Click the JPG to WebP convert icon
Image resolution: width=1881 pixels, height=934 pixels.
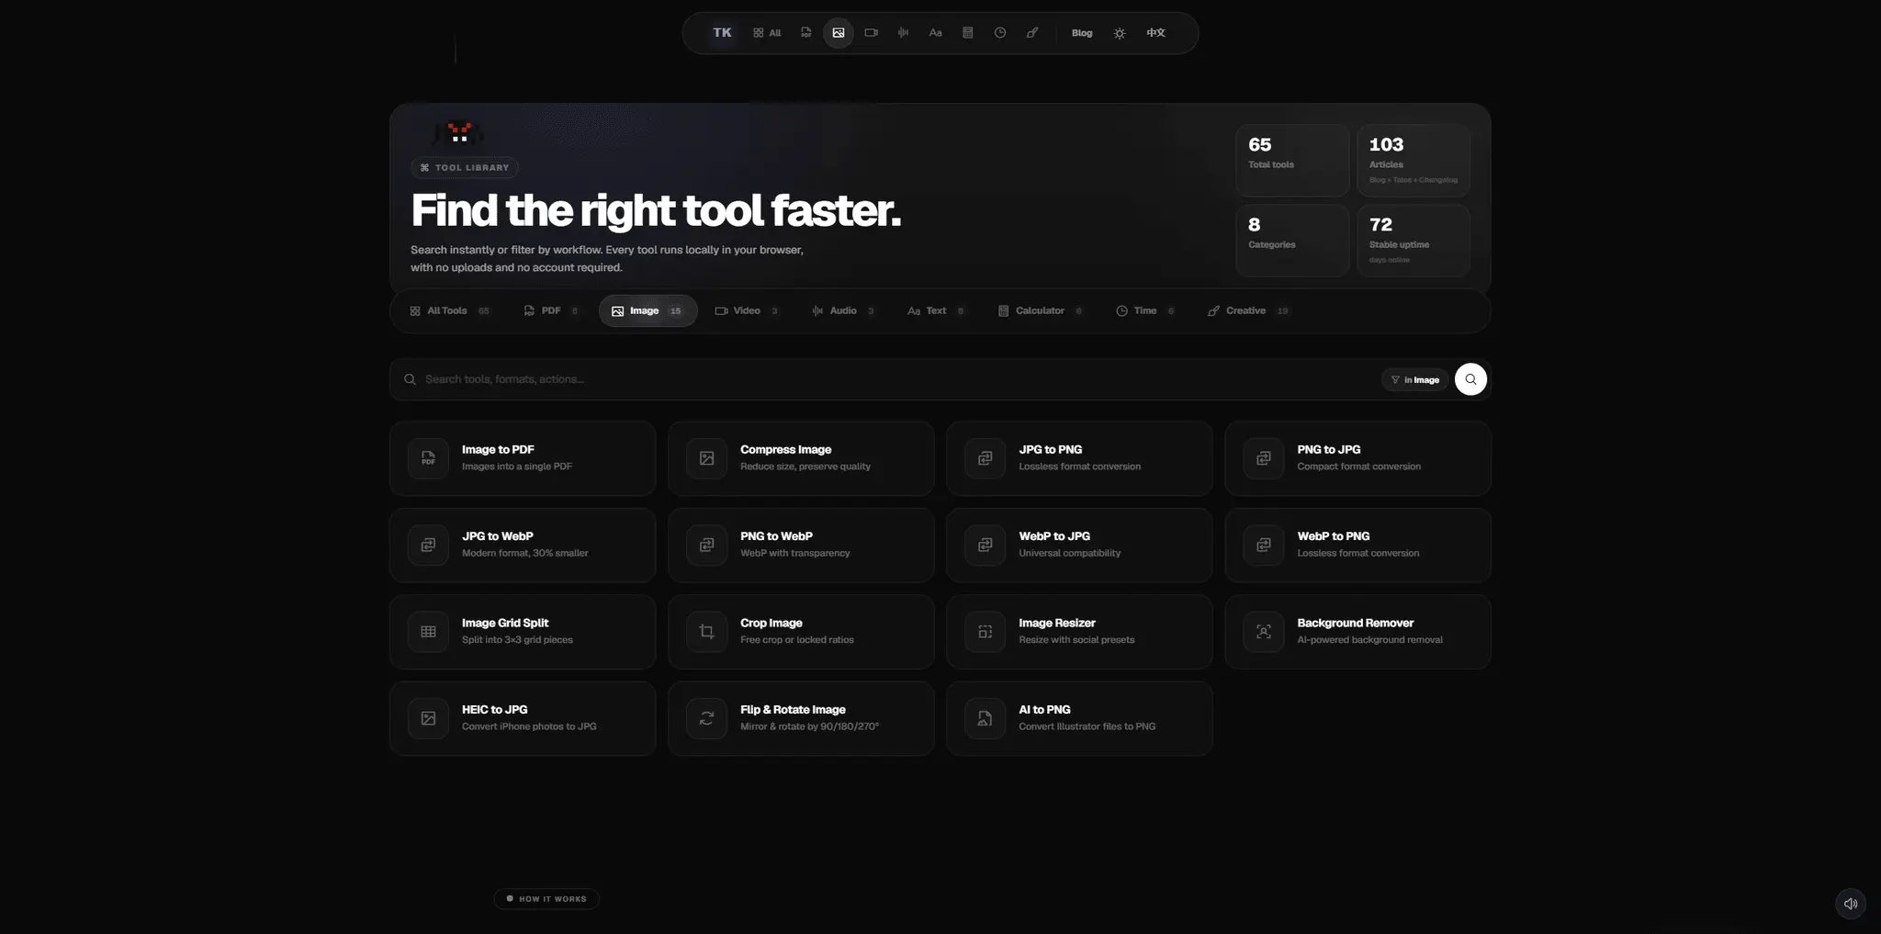(x=428, y=545)
